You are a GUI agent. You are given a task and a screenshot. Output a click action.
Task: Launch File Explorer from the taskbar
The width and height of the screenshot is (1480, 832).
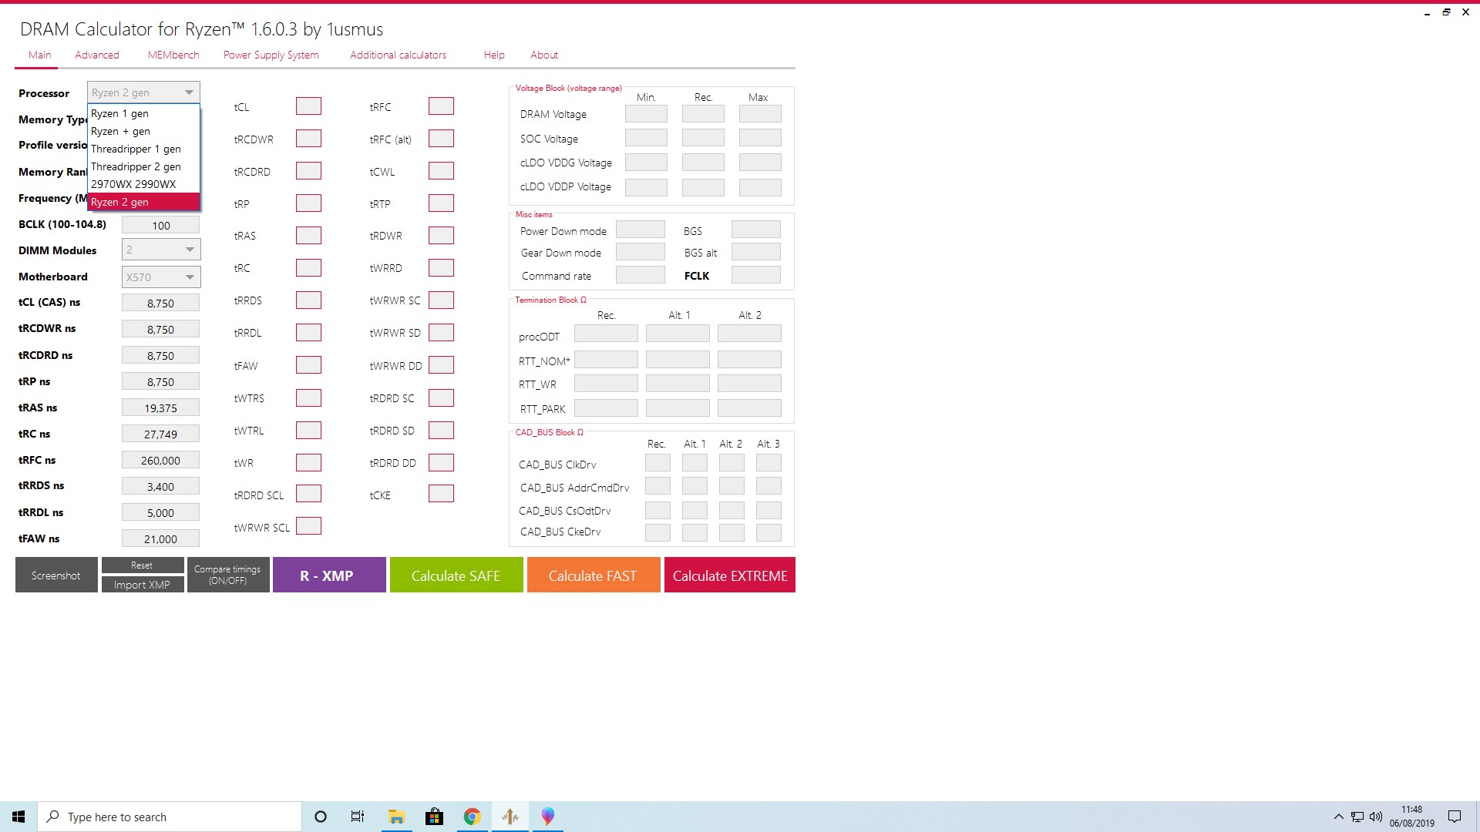click(396, 817)
